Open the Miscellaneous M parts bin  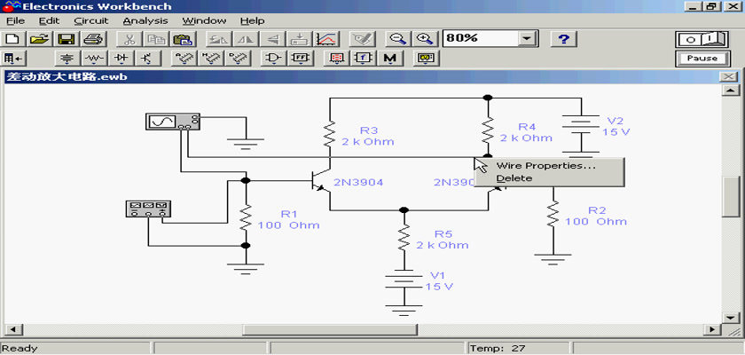(x=390, y=59)
